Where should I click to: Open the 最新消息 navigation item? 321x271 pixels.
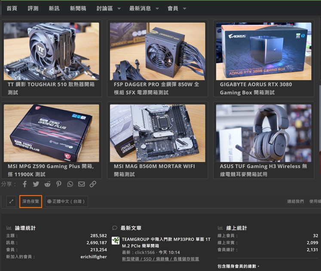coord(140,9)
